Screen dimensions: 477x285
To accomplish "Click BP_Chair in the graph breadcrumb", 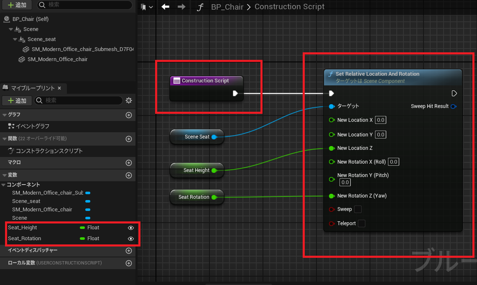I will pos(227,7).
